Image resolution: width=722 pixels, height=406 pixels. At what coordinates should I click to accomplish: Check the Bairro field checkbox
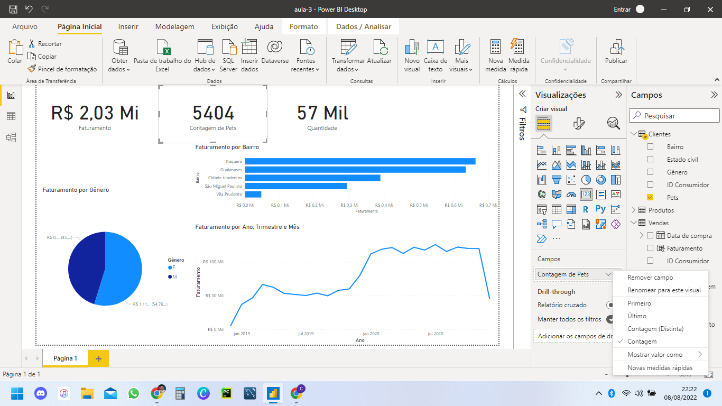650,146
